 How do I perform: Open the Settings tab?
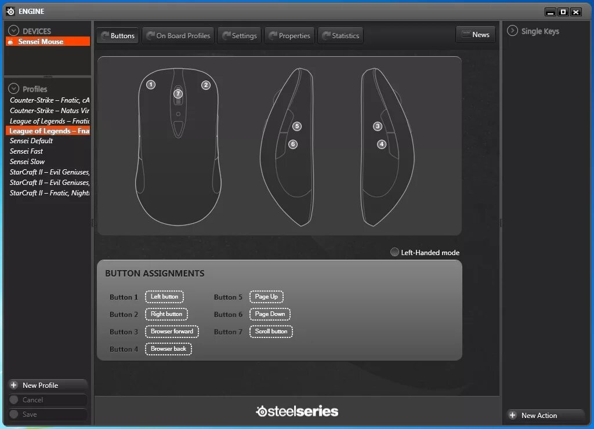[x=239, y=35]
